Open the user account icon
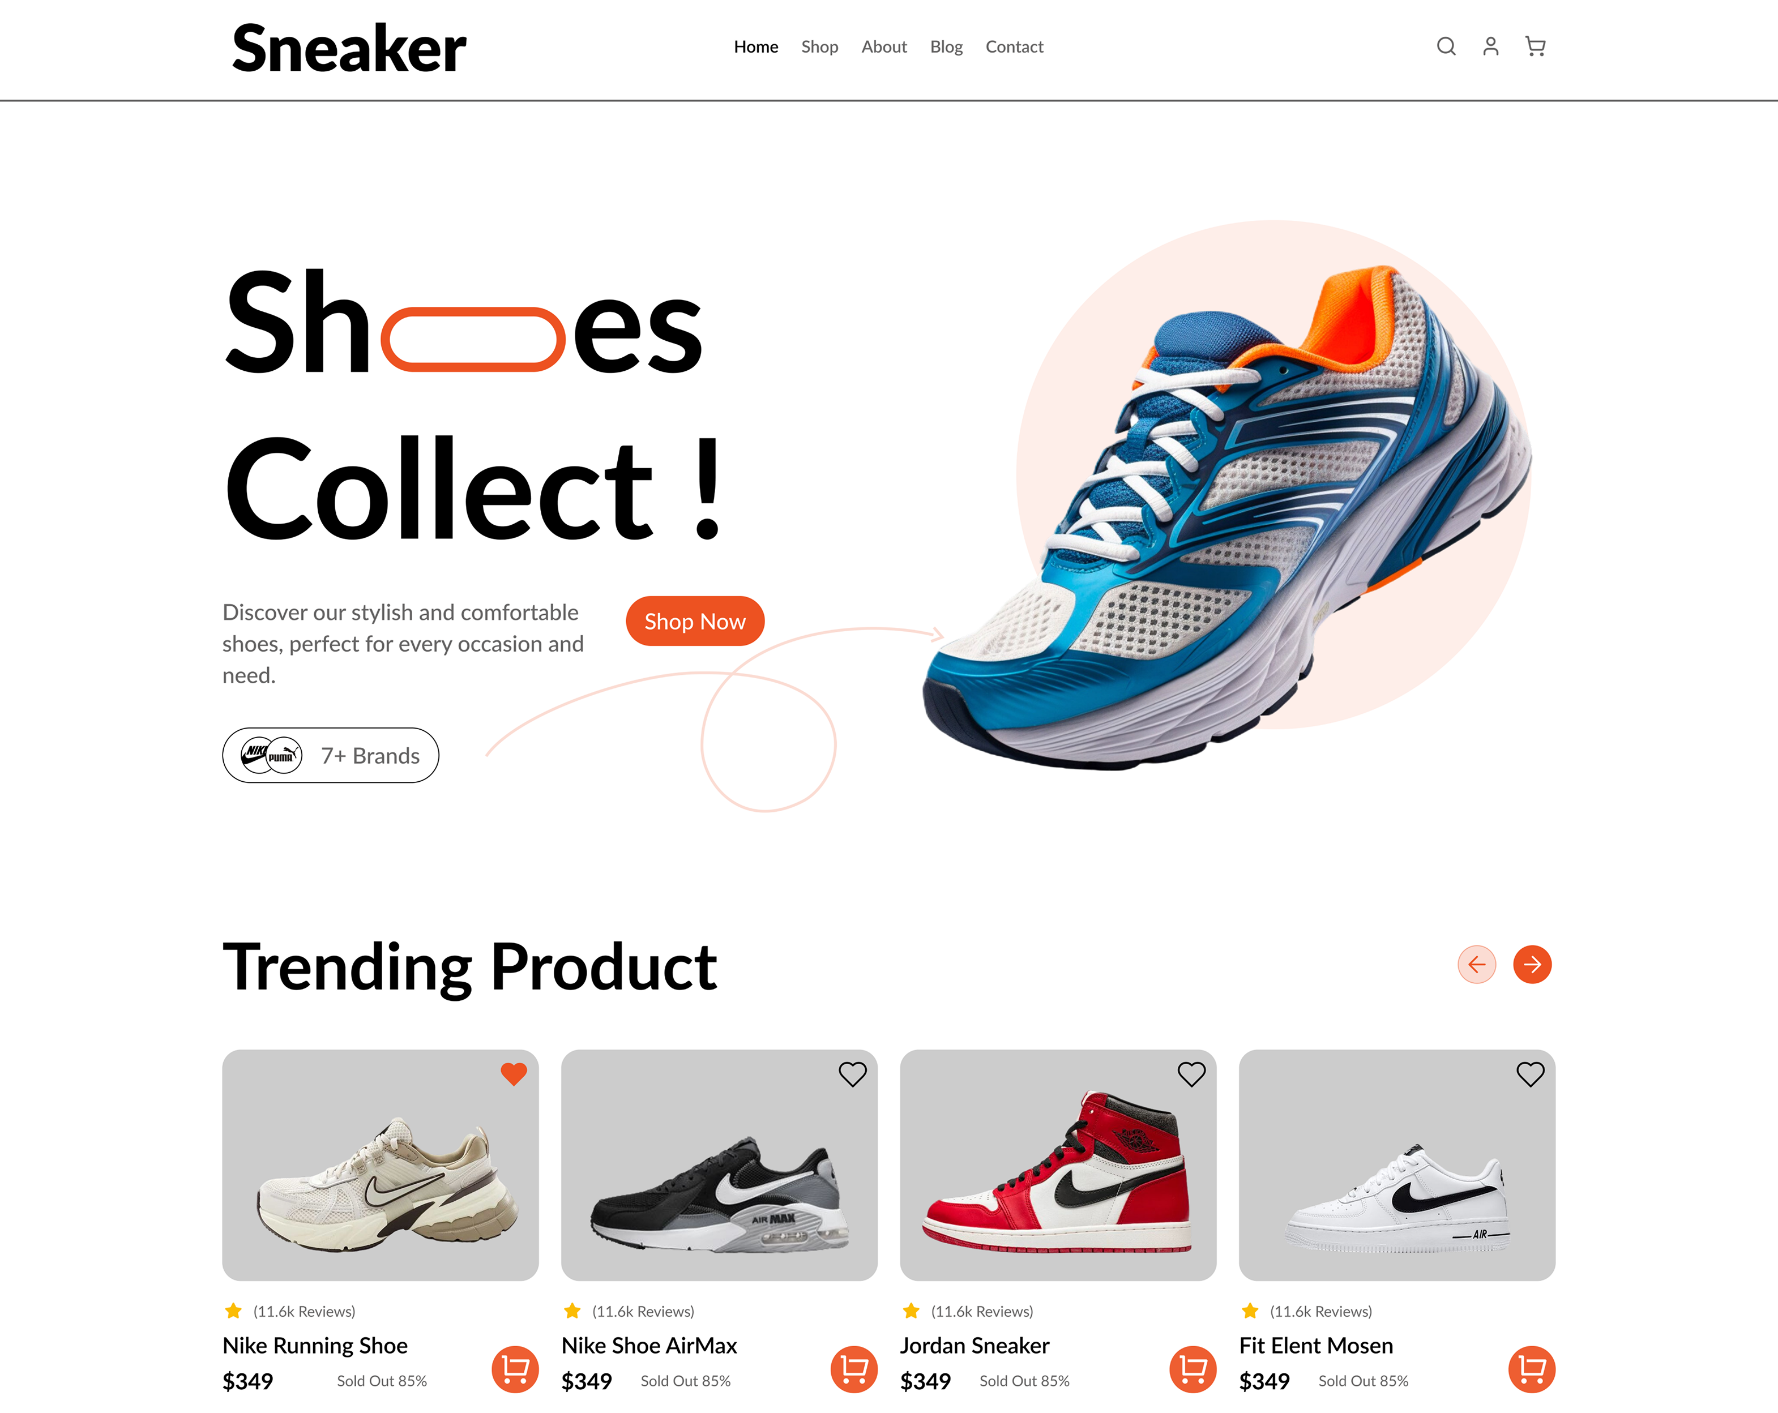The image size is (1778, 1413). click(x=1490, y=46)
